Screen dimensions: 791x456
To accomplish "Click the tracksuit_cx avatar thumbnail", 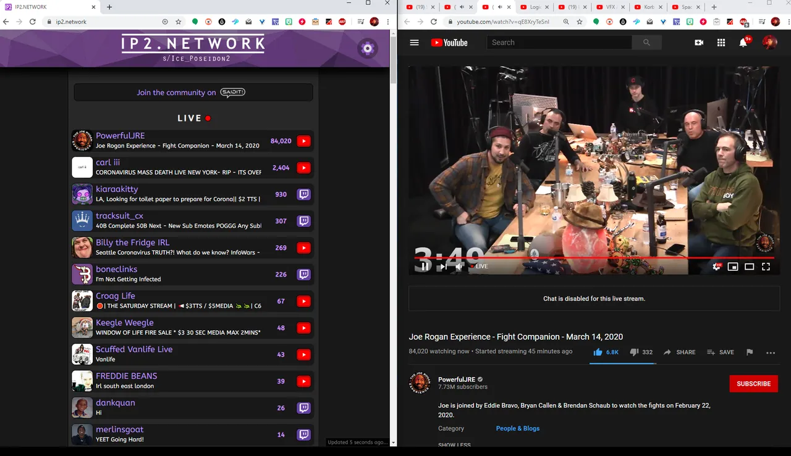I will [x=82, y=221].
